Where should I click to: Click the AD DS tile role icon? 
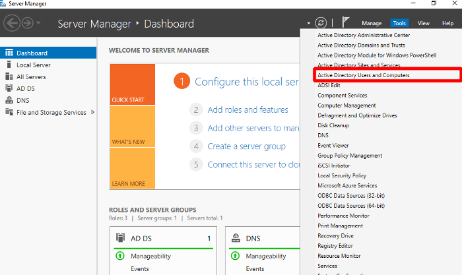tap(120, 237)
